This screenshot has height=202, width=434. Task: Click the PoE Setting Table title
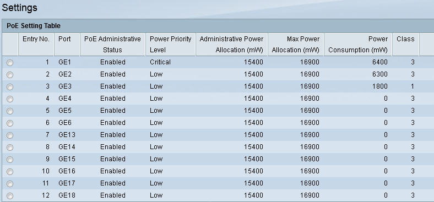(34, 26)
